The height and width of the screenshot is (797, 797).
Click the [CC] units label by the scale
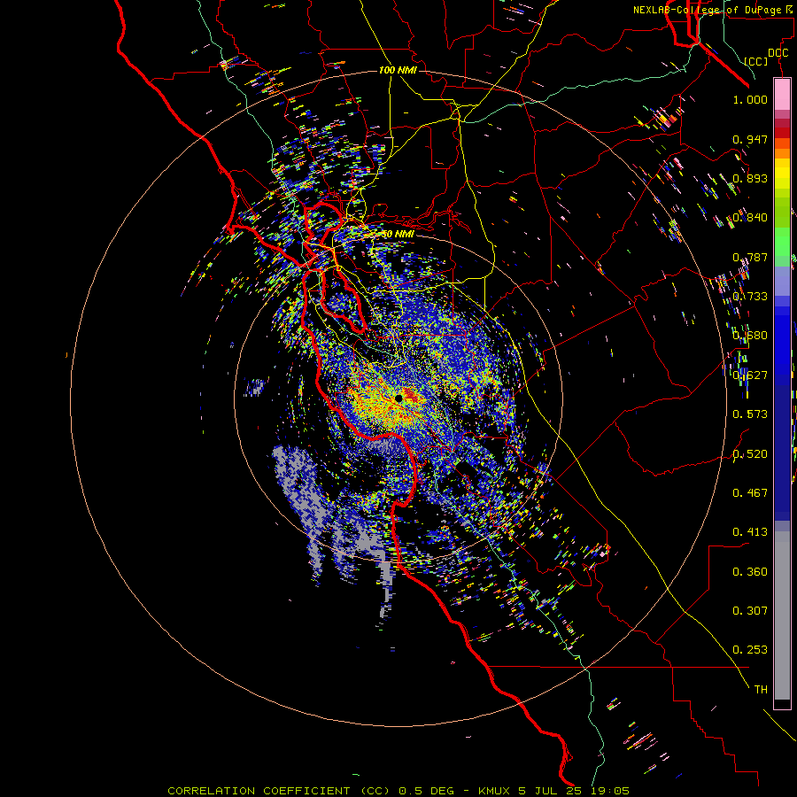[756, 61]
